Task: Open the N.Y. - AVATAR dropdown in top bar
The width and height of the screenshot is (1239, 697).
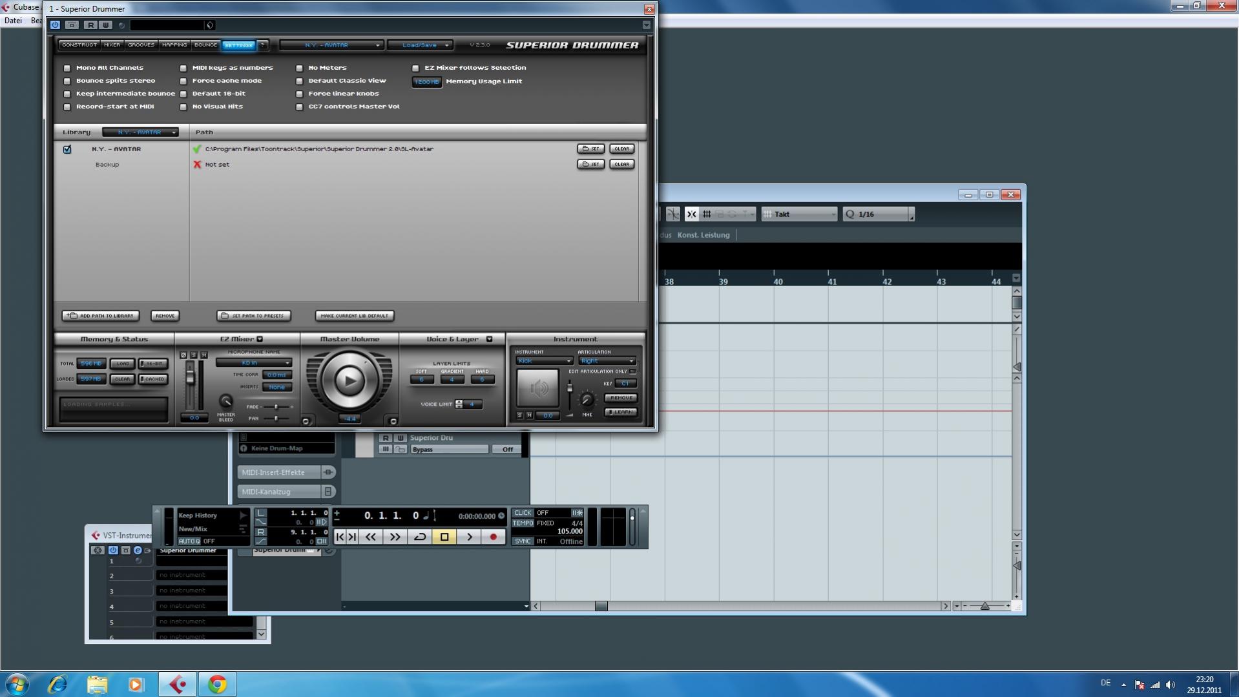Action: [x=331, y=45]
